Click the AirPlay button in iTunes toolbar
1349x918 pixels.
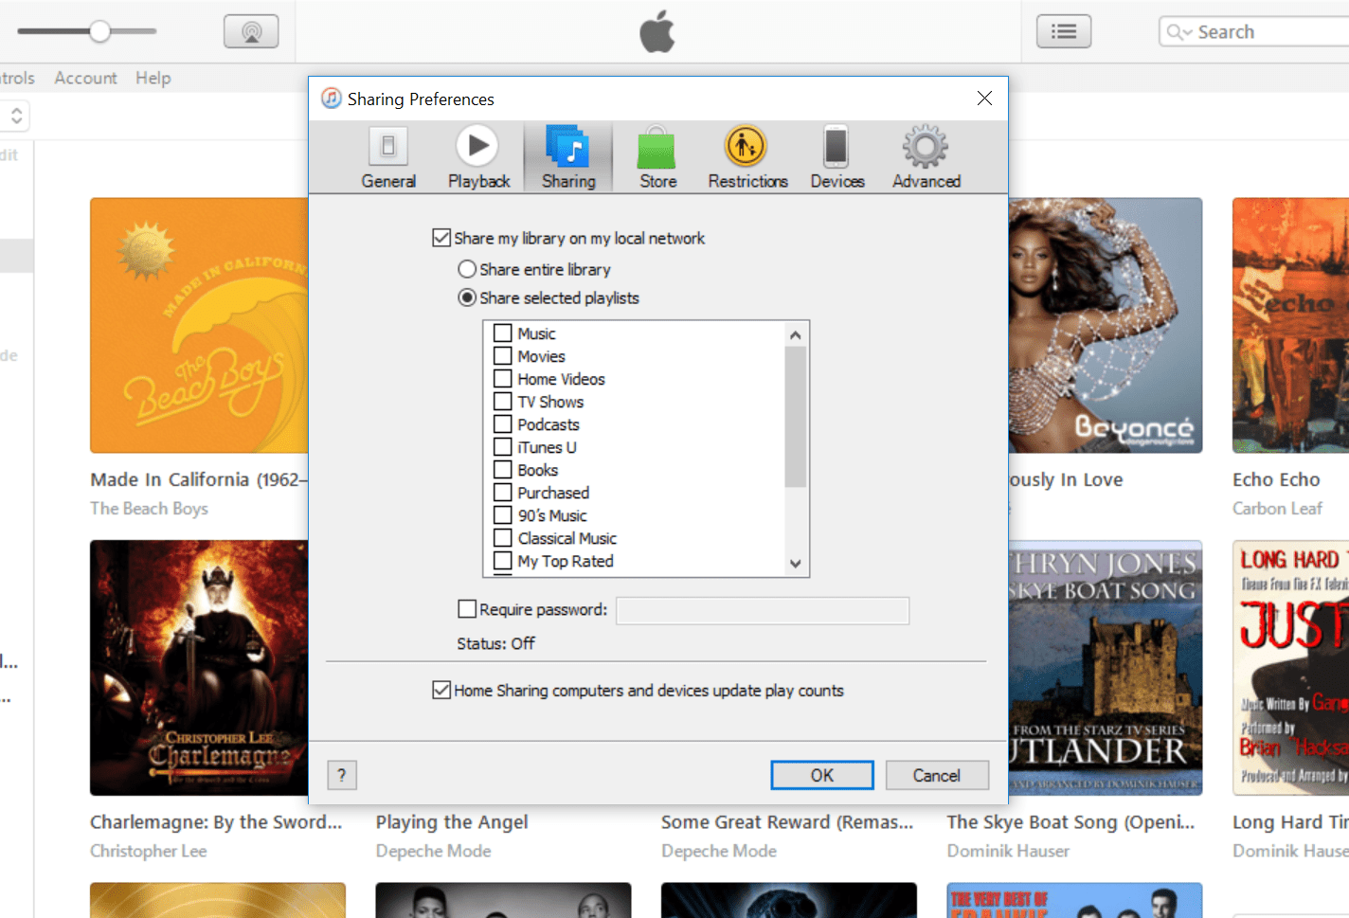coord(251,31)
